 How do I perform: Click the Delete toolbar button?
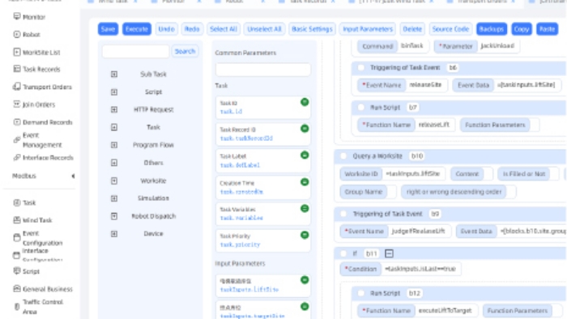pyautogui.click(x=412, y=29)
